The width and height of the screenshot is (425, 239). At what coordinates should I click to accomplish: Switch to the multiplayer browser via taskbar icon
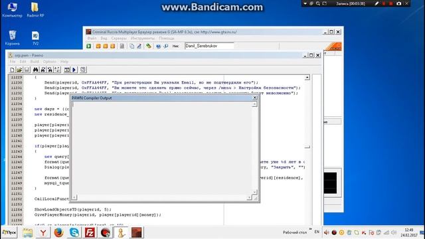click(x=137, y=232)
